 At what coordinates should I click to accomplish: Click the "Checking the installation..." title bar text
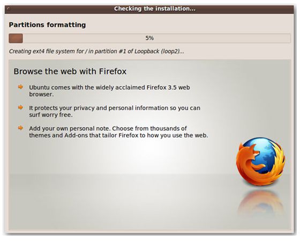click(155, 9)
